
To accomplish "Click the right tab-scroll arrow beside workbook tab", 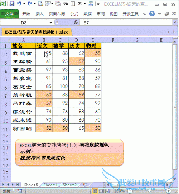I will [174, 32].
